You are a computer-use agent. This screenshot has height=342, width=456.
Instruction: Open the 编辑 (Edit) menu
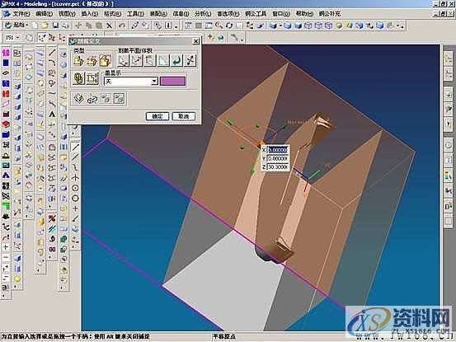tap(45, 14)
